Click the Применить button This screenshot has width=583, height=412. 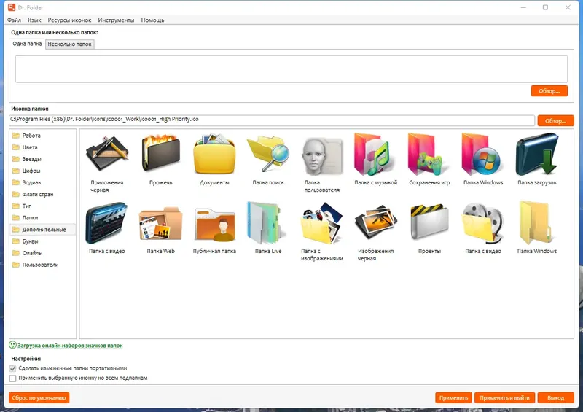(453, 397)
